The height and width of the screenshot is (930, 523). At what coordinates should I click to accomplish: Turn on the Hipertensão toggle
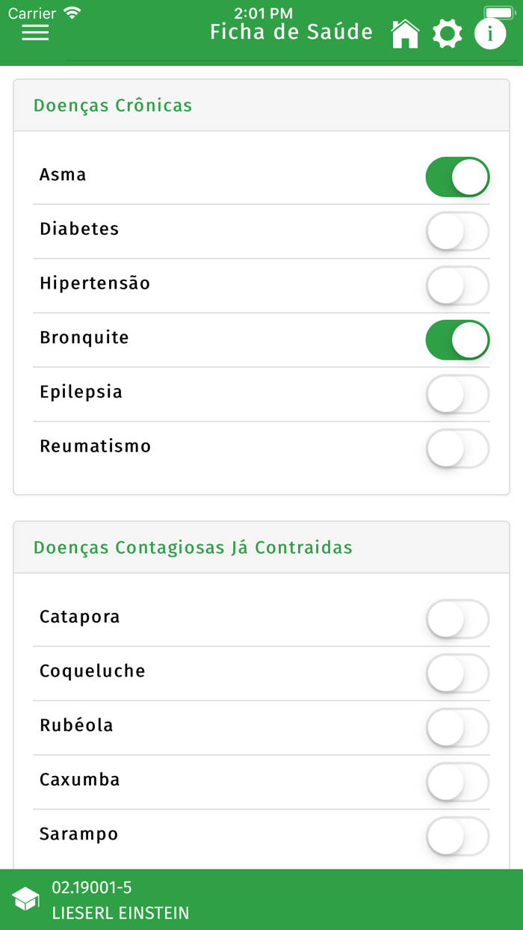click(x=457, y=286)
